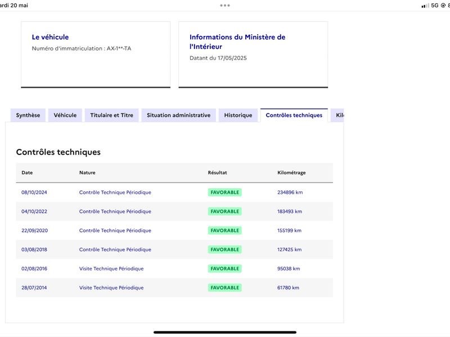Click the Kilométrage column header
The height and width of the screenshot is (337, 450).
[x=291, y=172]
